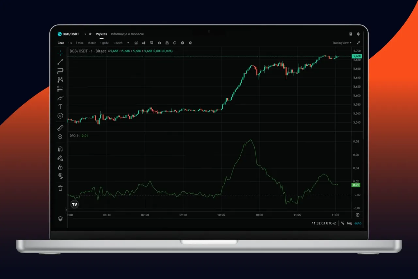Expand the BGB/USDT pair selector dropdown
The image size is (418, 279).
(85, 34)
